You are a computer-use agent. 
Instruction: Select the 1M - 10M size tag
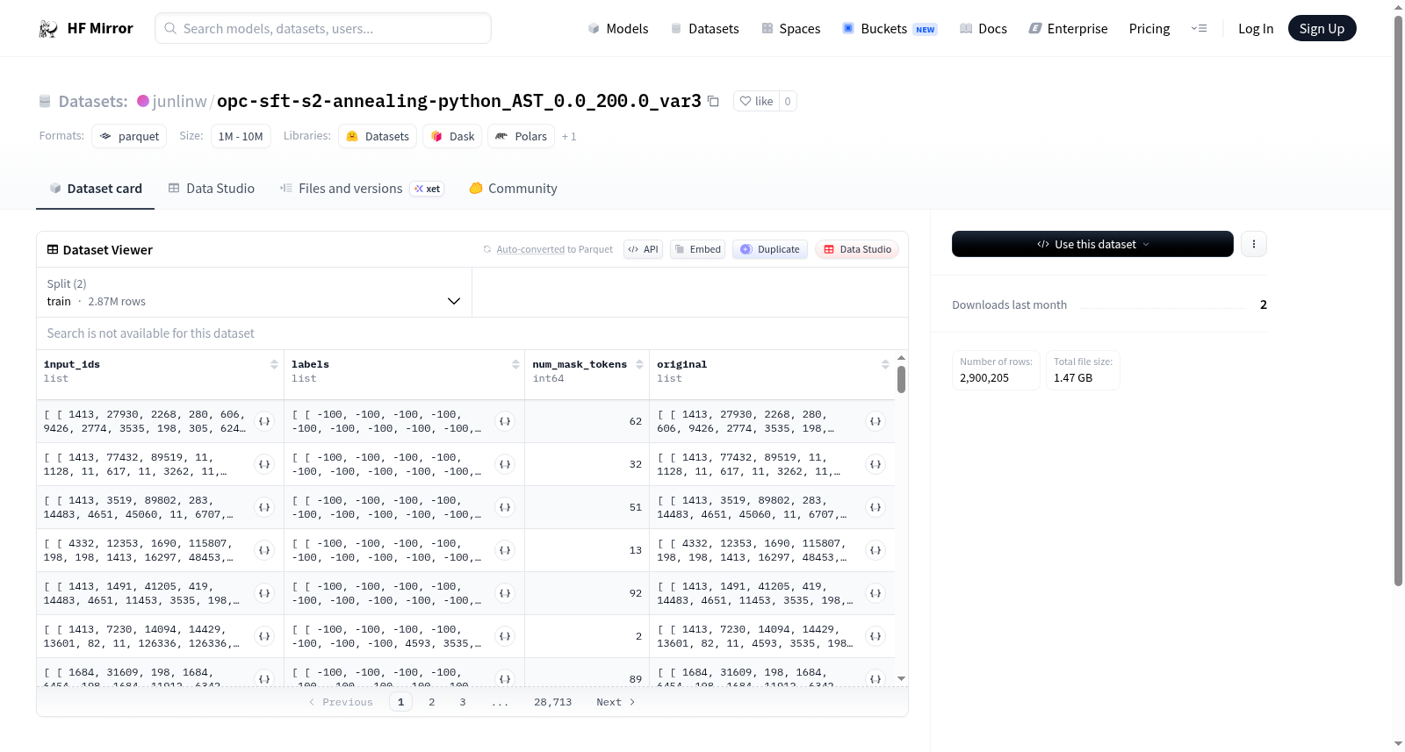tap(241, 136)
